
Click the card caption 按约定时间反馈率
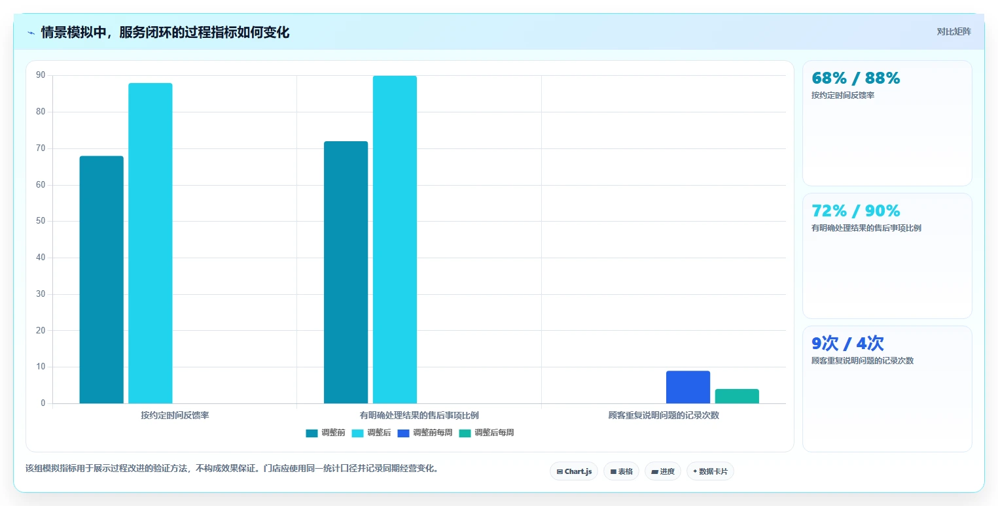(x=843, y=95)
